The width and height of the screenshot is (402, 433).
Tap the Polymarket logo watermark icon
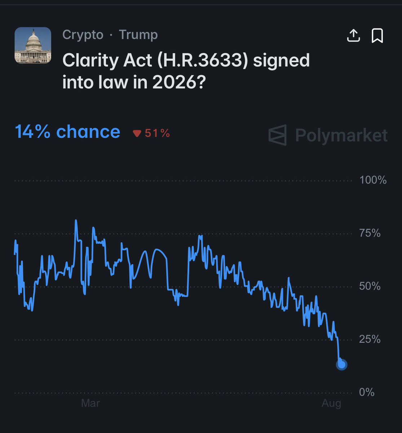point(278,135)
